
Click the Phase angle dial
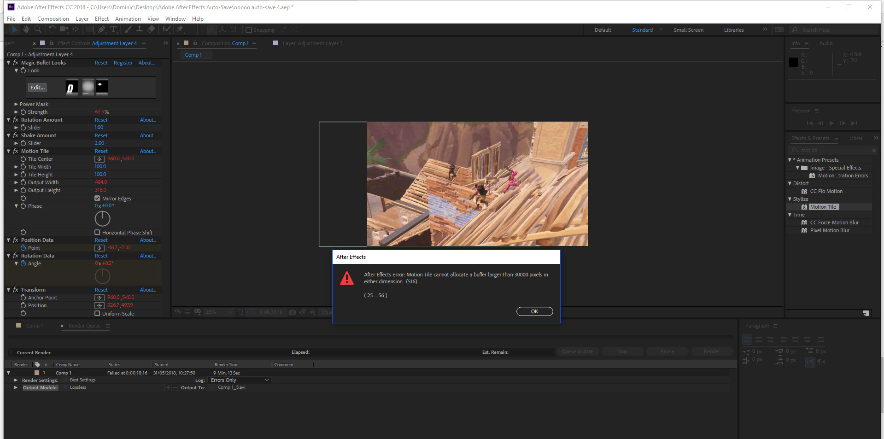102,219
